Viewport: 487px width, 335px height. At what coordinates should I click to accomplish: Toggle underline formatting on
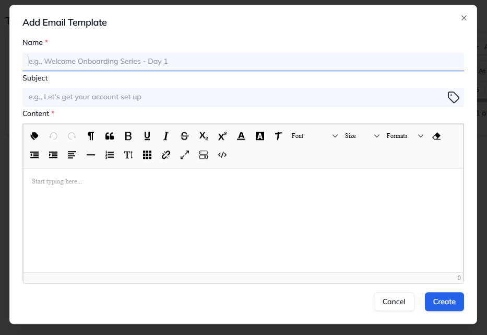pos(147,136)
